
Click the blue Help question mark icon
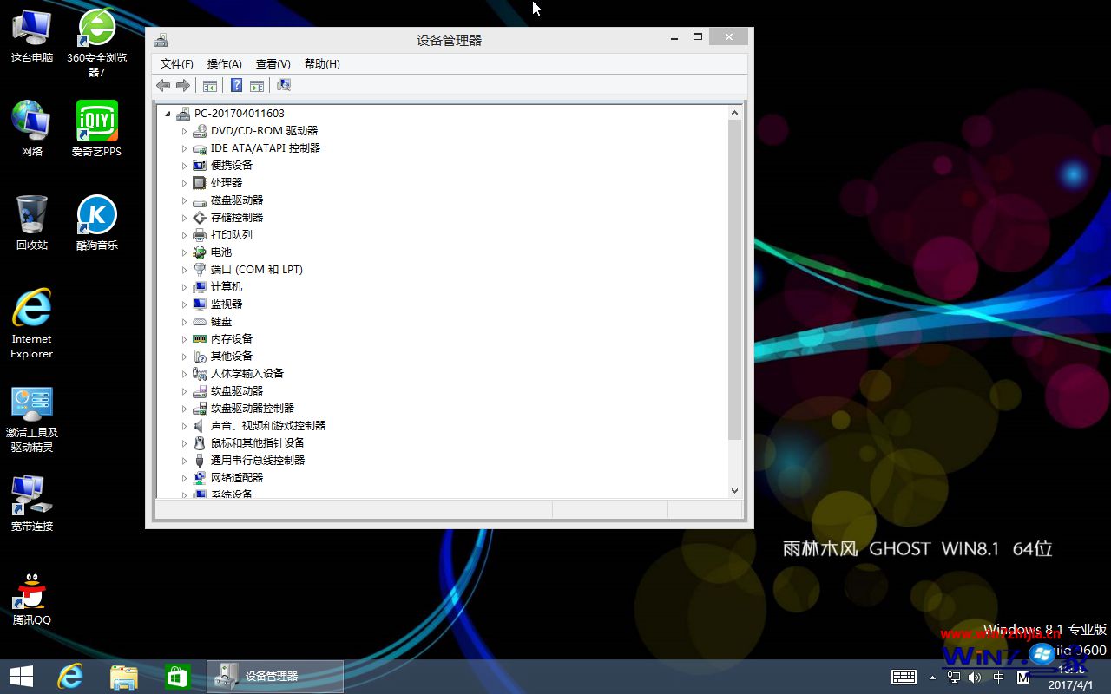[x=236, y=85]
